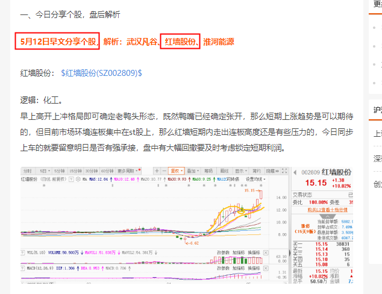Switch to 简约 simple mode
Screen dimensions: 382x294
256,171
